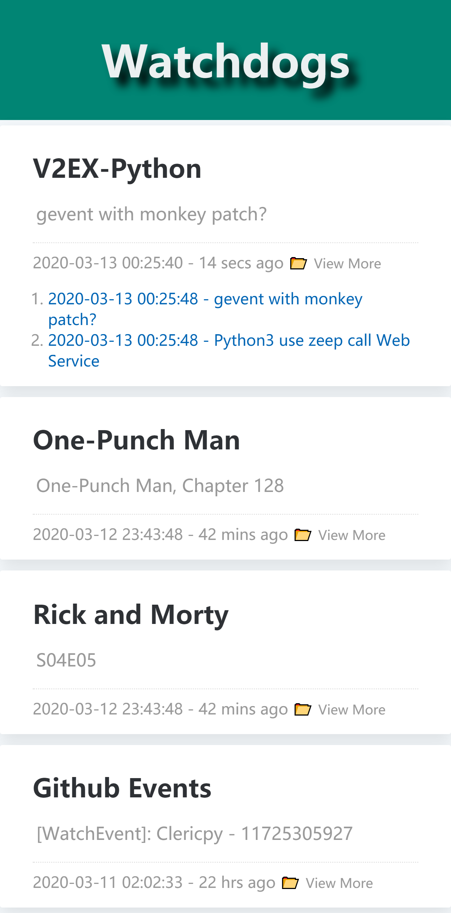Select the One-Punch Man, Chapter 128 text
Image resolution: width=451 pixels, height=913 pixels.
click(160, 486)
